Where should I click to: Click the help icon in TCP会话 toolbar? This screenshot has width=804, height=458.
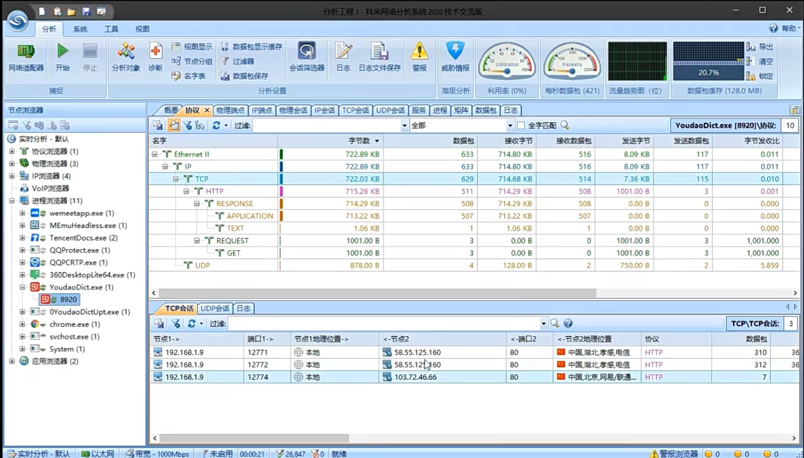pos(568,324)
